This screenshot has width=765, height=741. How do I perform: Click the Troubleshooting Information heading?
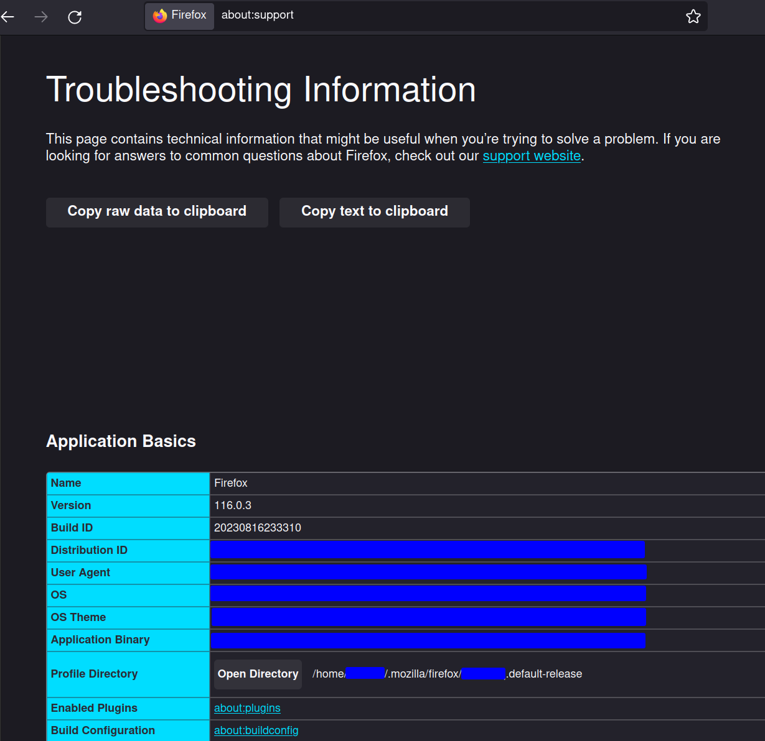(261, 90)
